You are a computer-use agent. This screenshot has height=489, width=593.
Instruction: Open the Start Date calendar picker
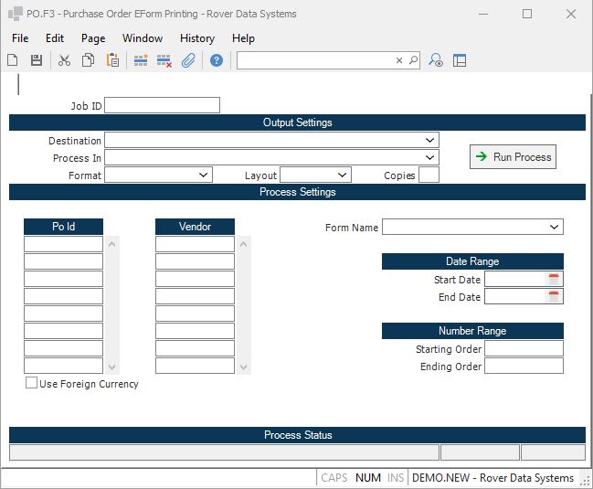click(x=554, y=280)
